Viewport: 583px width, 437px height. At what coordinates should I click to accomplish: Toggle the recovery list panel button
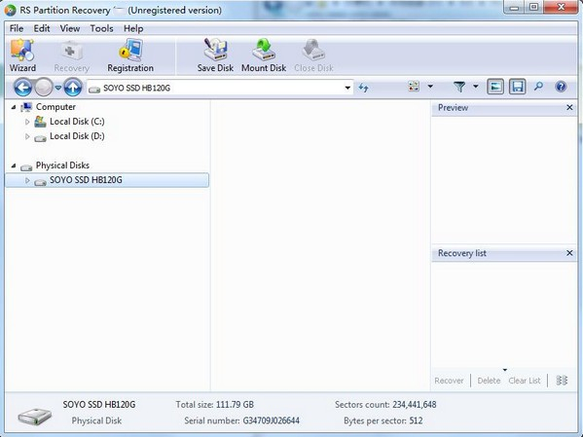517,87
